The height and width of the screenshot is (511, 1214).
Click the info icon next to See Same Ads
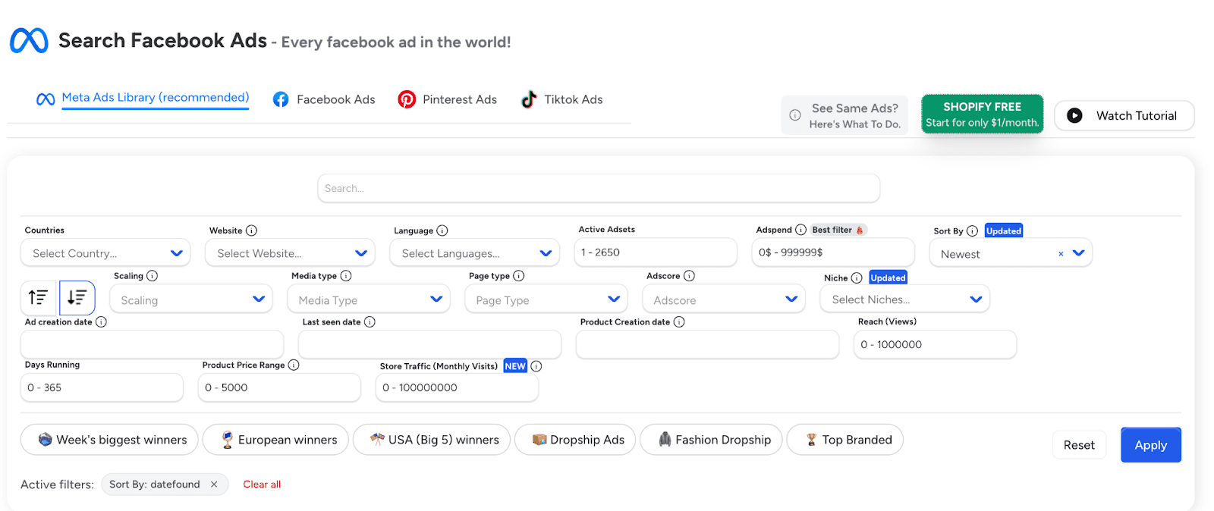pyautogui.click(x=794, y=115)
